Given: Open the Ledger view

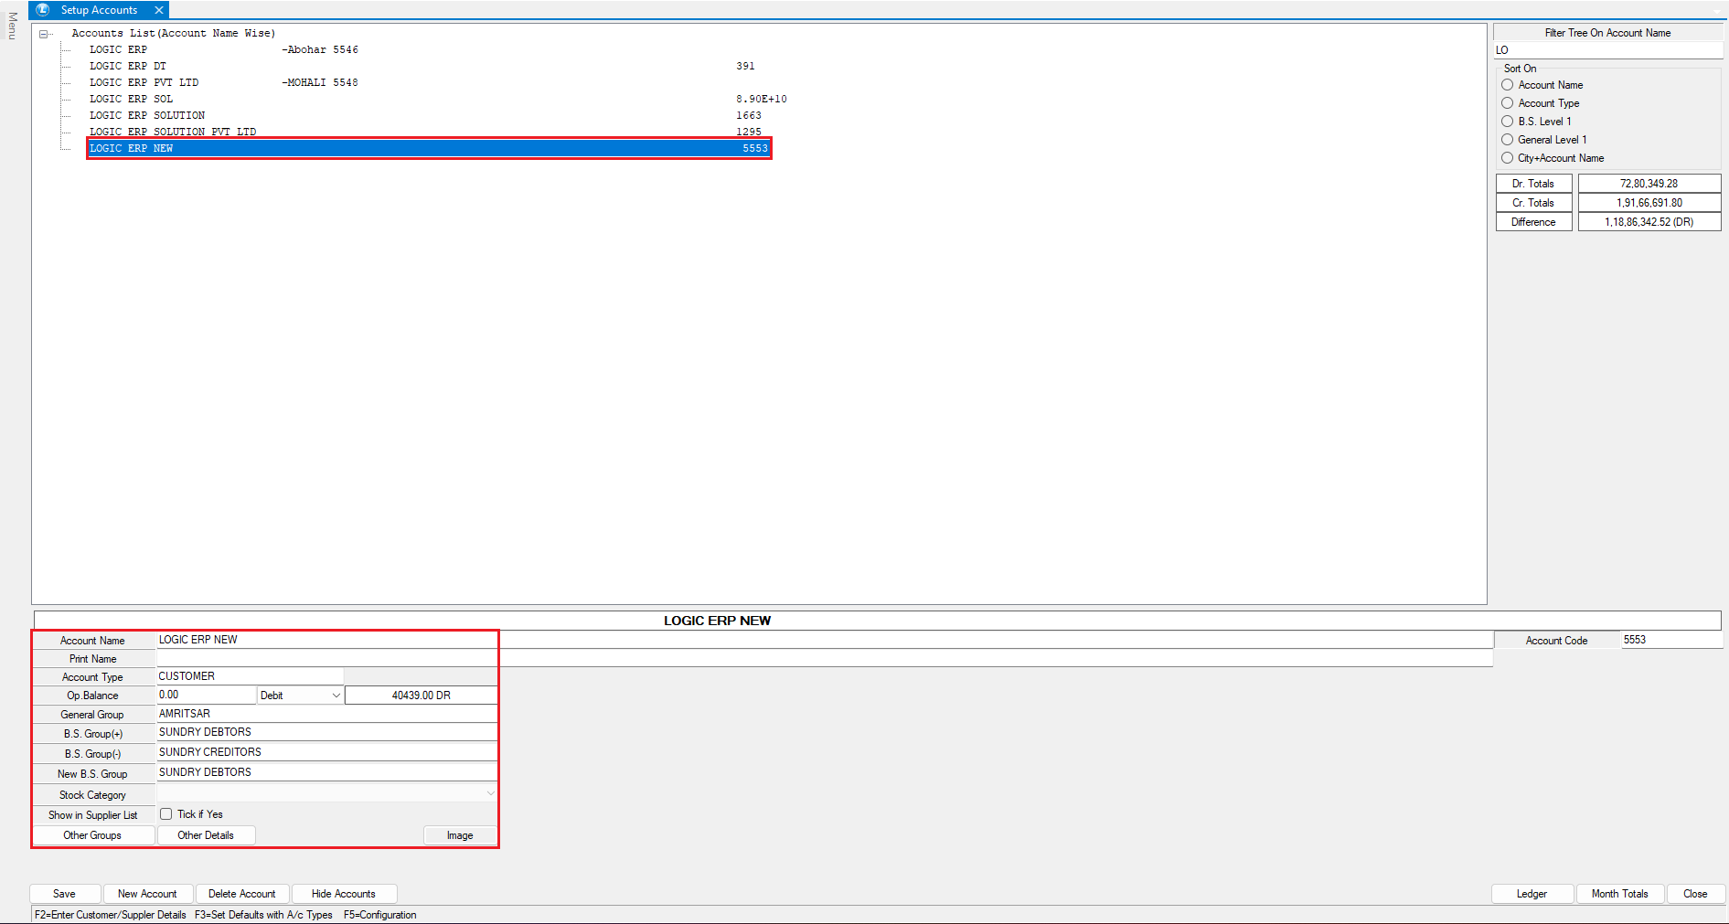Looking at the screenshot, I should pyautogui.click(x=1532, y=894).
